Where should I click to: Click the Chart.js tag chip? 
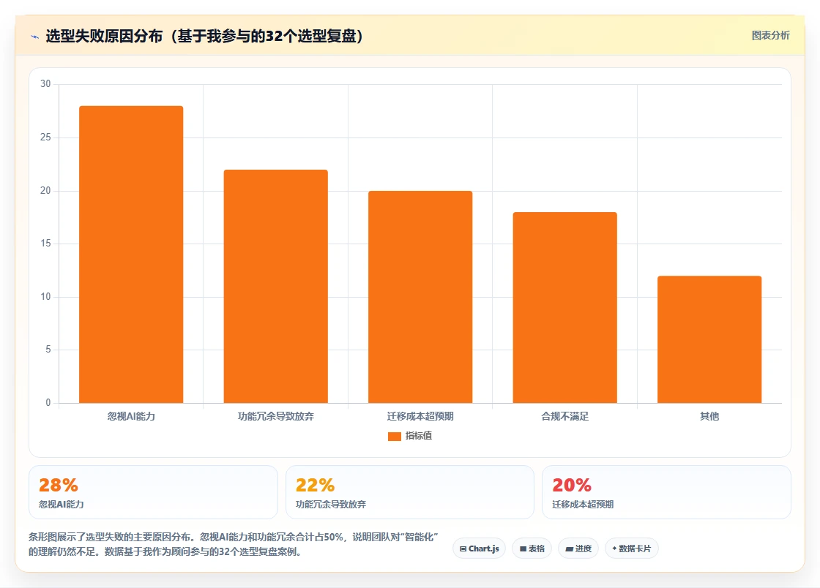pos(479,549)
